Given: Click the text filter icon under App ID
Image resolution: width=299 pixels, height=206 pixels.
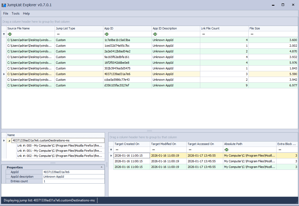Looking at the screenshot, I should pyautogui.click(x=107, y=34).
